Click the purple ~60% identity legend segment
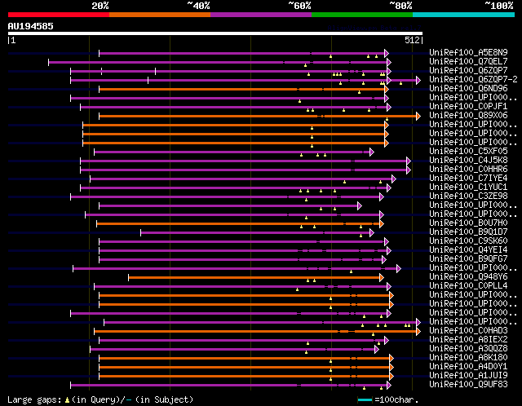This screenshot has height=406, width=522. tap(261, 15)
